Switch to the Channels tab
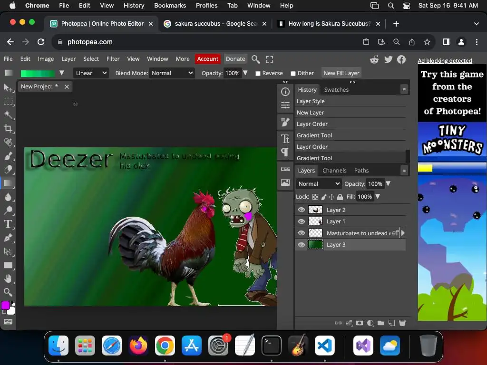The image size is (487, 365). tap(334, 171)
